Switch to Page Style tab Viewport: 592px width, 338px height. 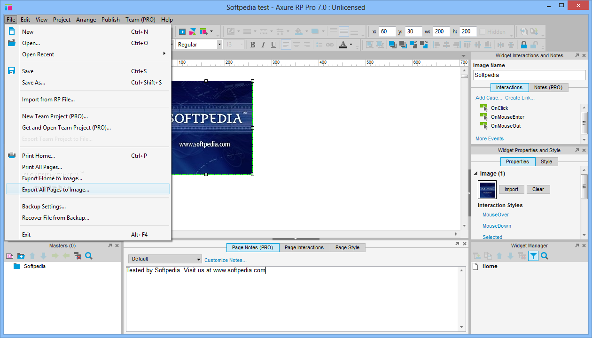click(x=347, y=247)
